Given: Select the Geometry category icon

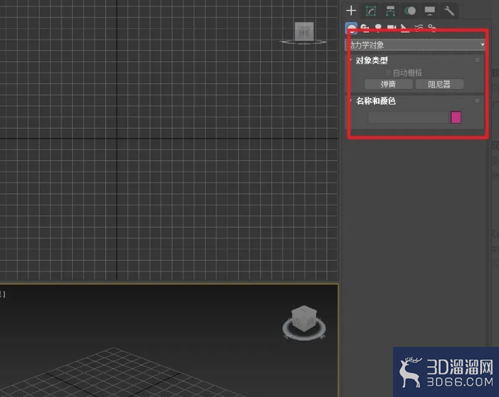Looking at the screenshot, I should coord(351,28).
